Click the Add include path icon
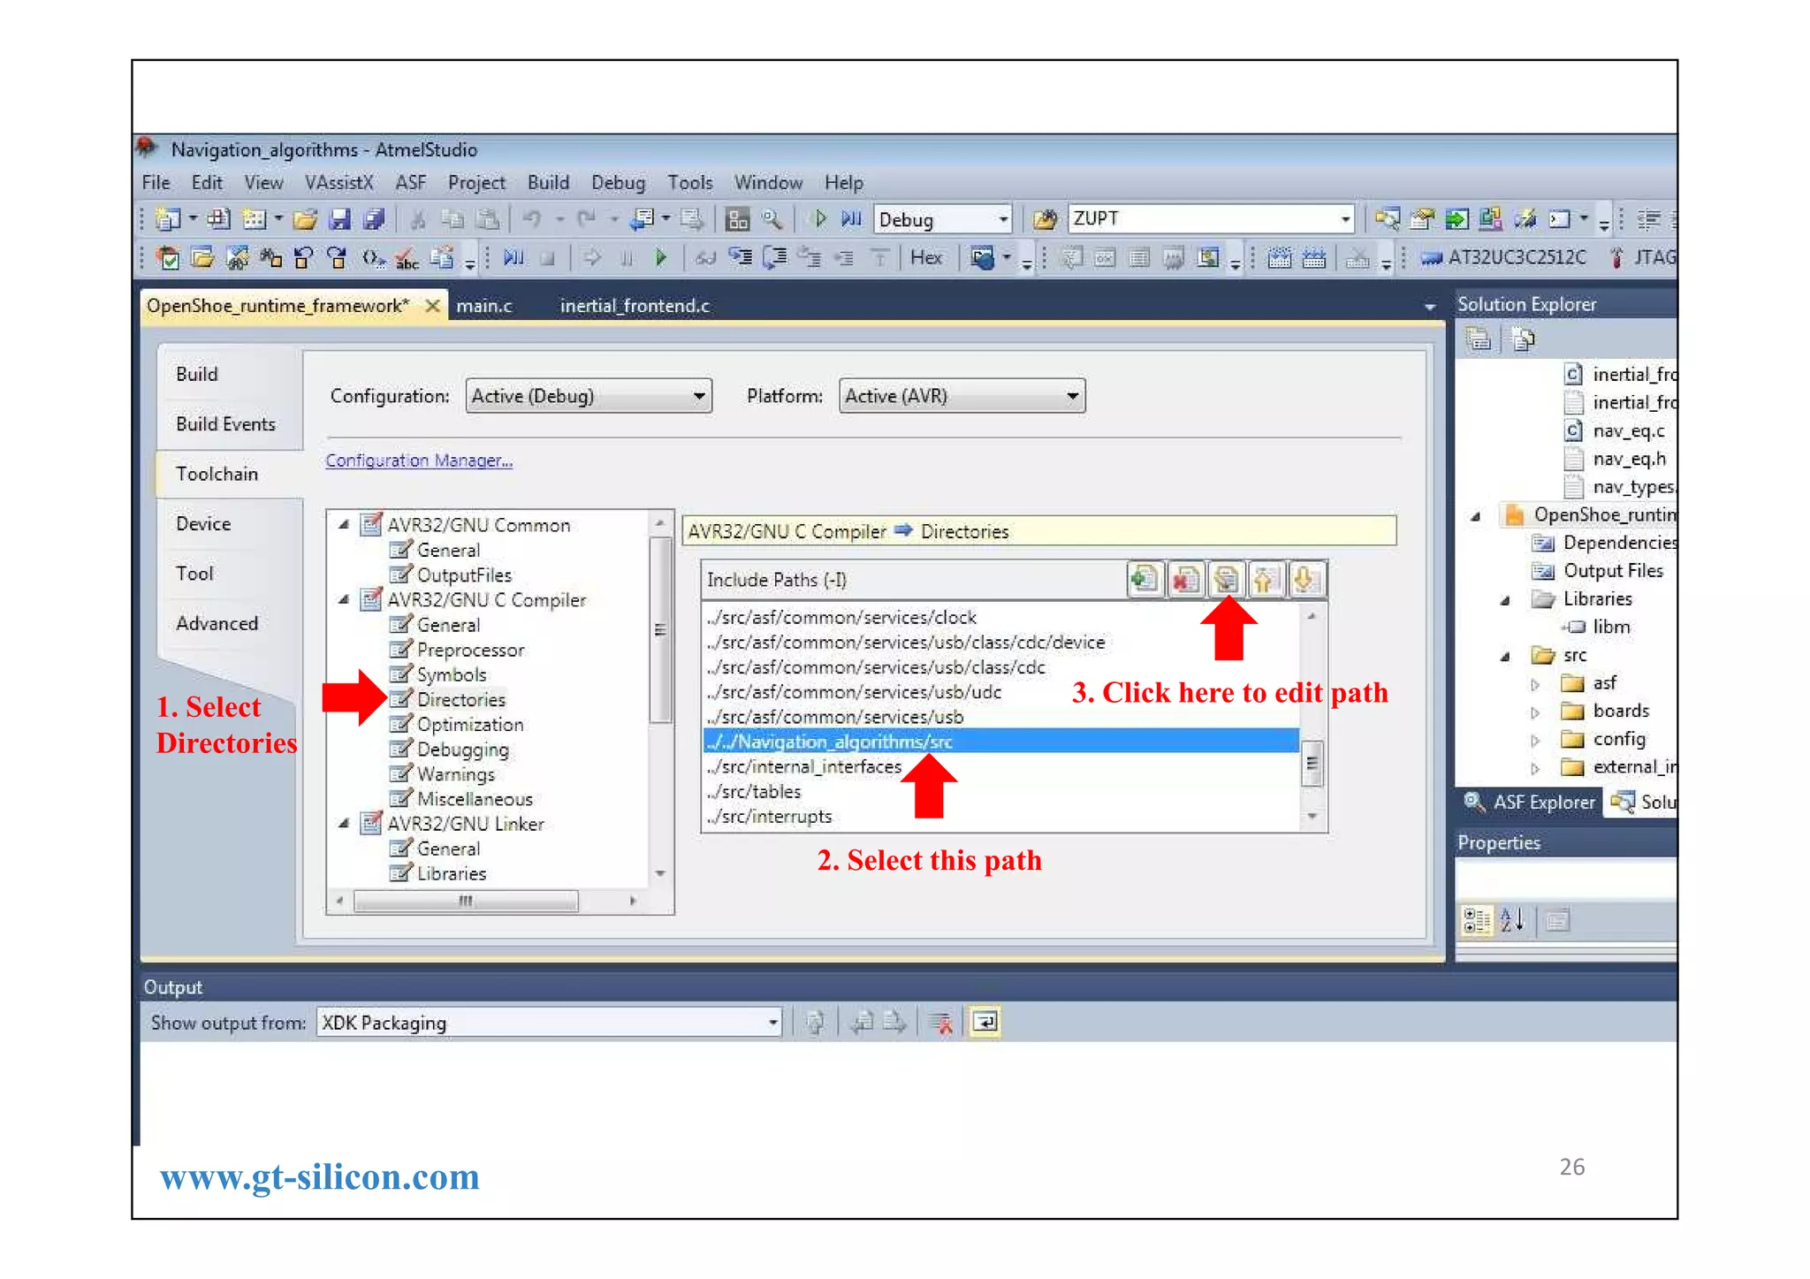Viewport: 1810px width, 1279px height. (1144, 580)
